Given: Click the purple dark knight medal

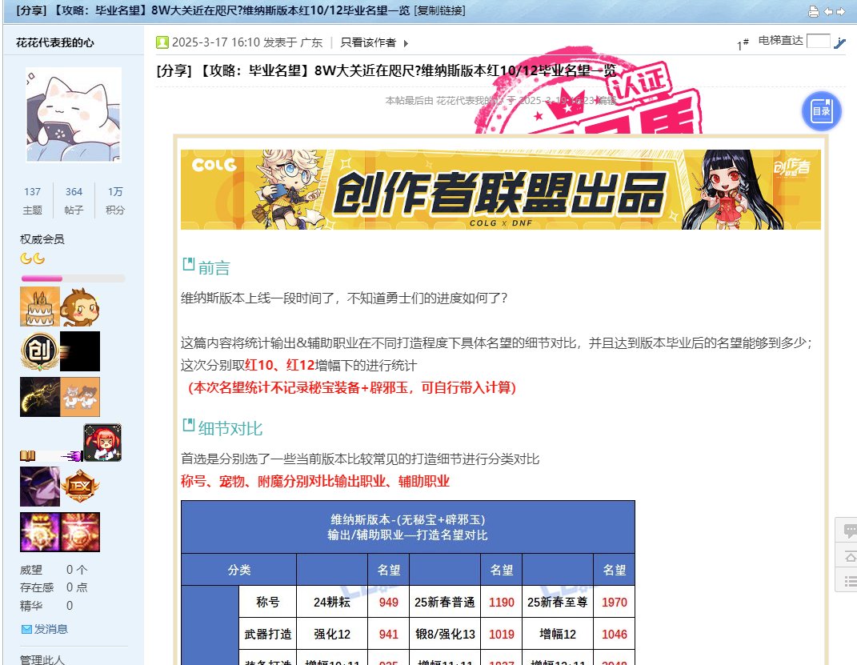Looking at the screenshot, I should [x=40, y=487].
